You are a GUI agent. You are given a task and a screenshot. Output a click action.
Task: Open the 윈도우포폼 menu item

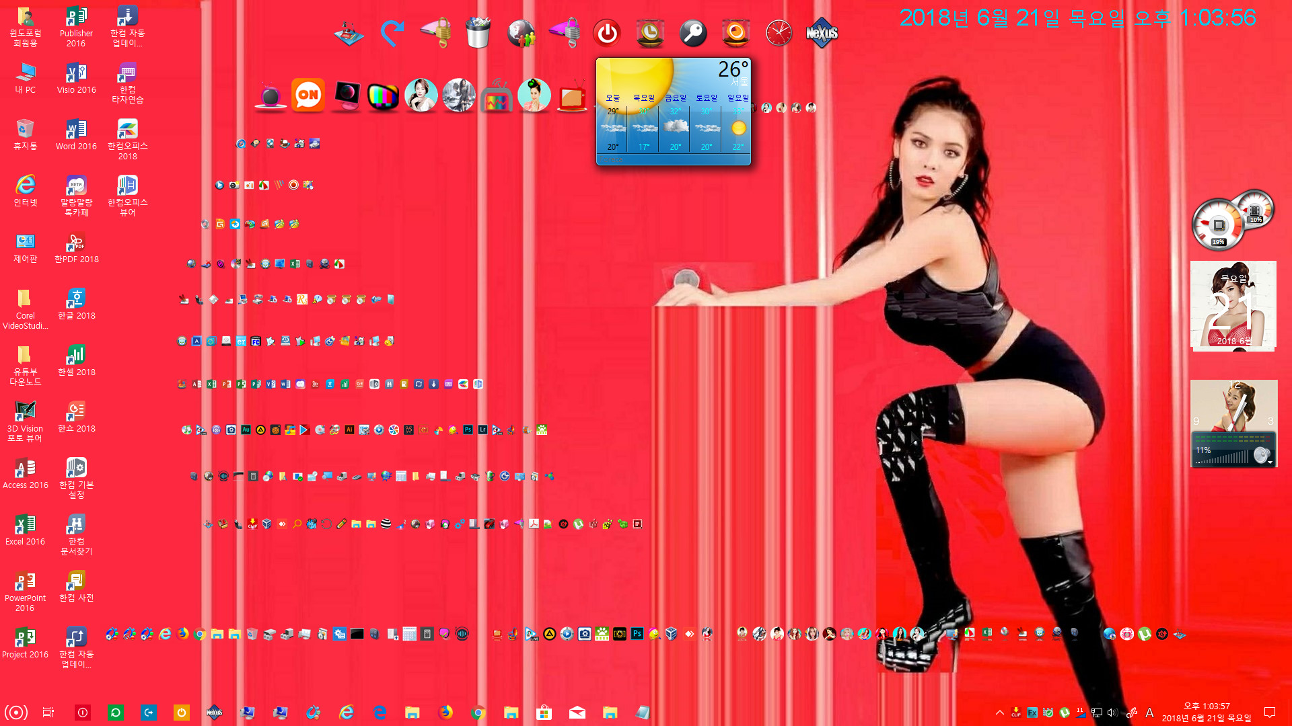tap(24, 24)
